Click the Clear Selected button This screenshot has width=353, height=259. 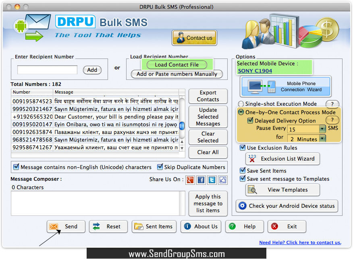click(208, 137)
